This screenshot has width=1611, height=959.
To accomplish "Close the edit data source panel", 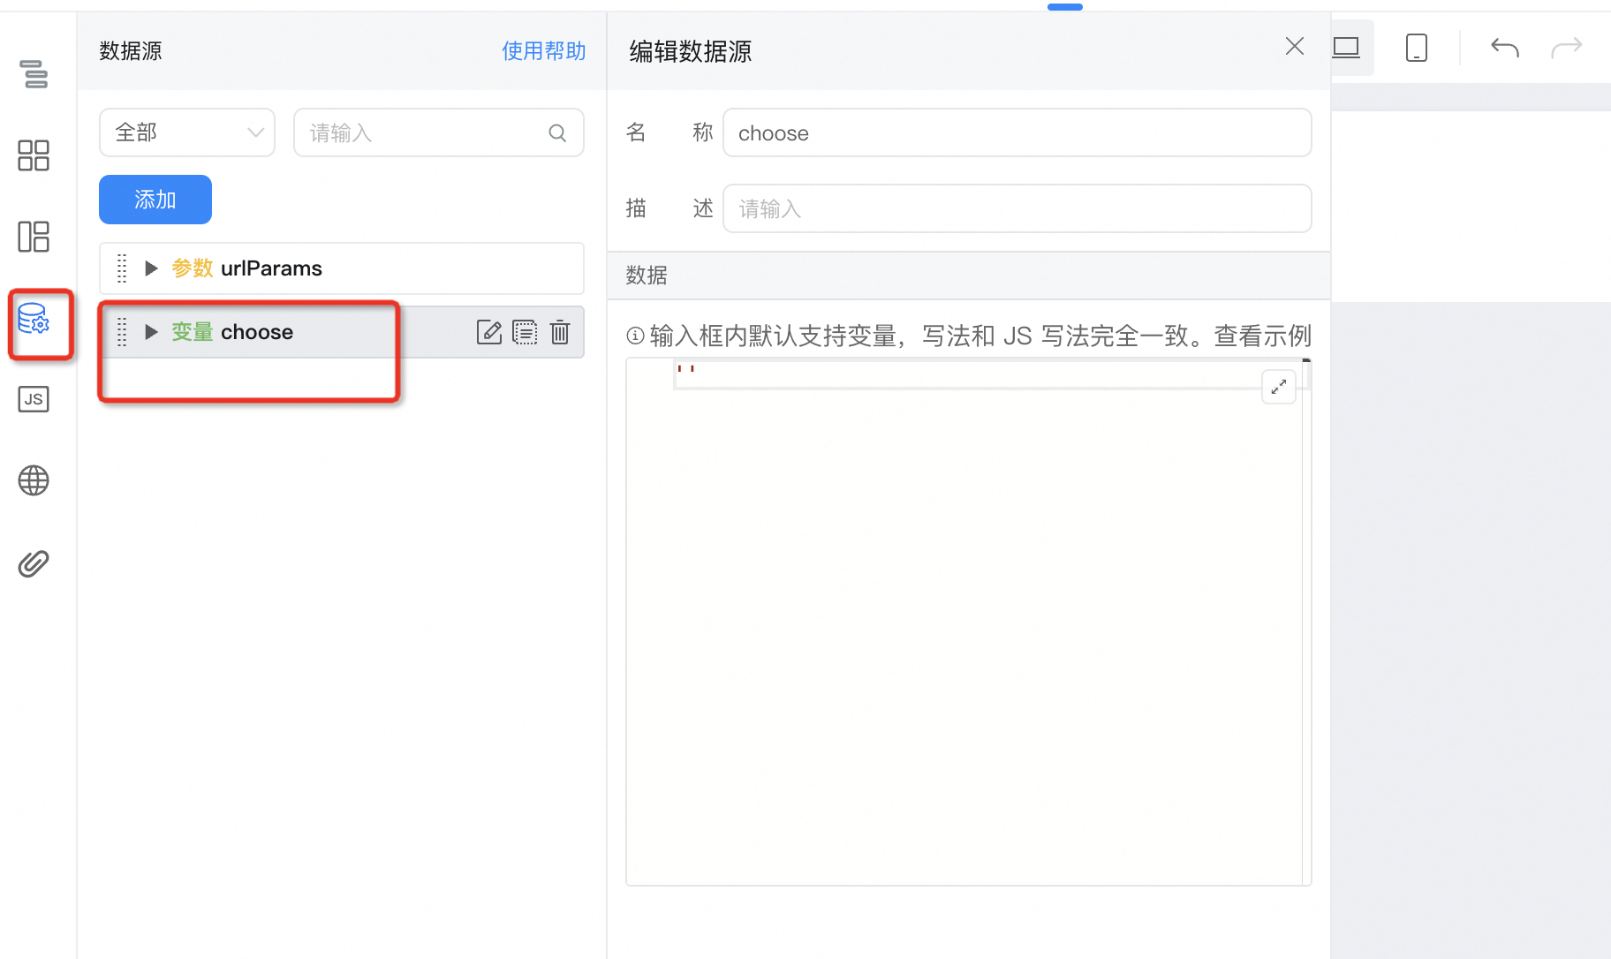I will 1295,46.
